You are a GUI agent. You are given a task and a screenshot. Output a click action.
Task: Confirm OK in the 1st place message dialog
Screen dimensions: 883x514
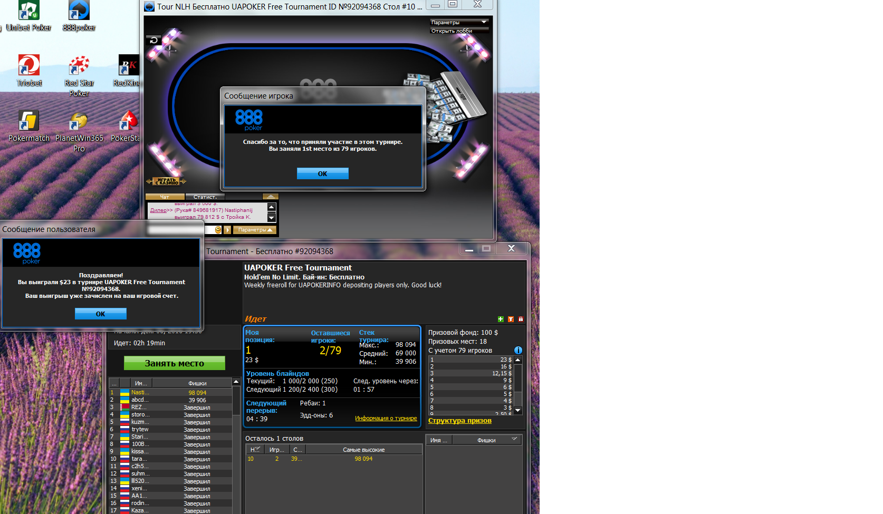click(322, 173)
